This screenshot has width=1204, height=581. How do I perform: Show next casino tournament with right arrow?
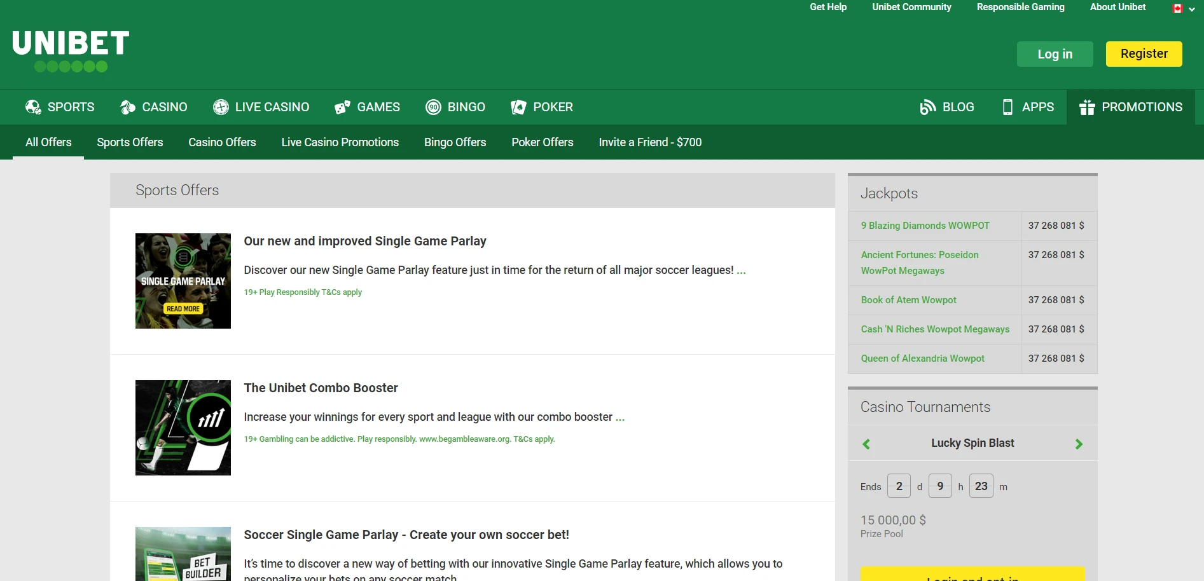1079,444
